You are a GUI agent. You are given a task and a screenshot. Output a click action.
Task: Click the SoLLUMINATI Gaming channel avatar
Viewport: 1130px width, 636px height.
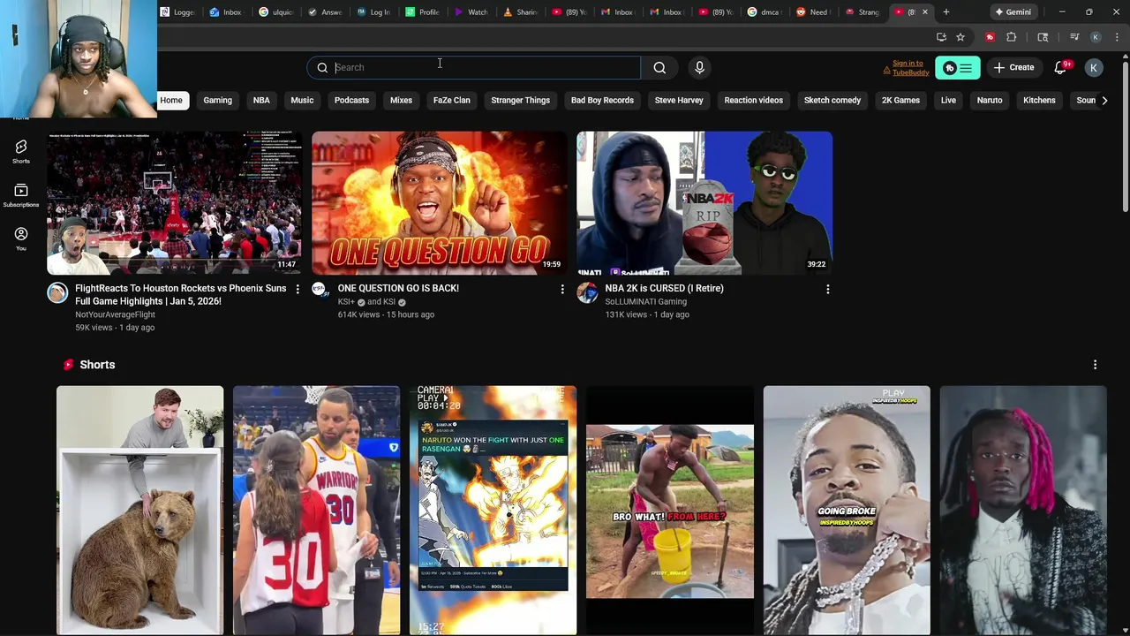coord(587,293)
